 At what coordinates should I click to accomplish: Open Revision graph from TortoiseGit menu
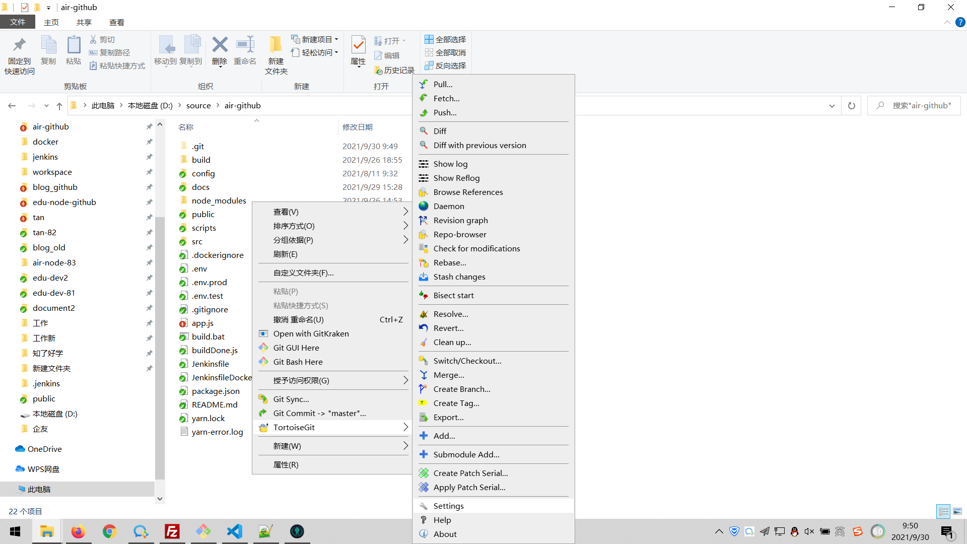point(460,220)
